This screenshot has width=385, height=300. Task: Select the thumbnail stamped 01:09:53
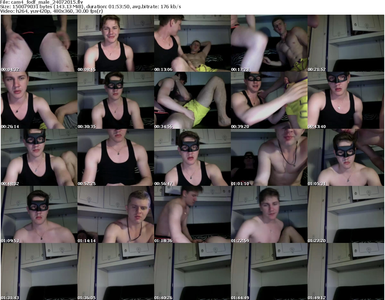(39, 214)
